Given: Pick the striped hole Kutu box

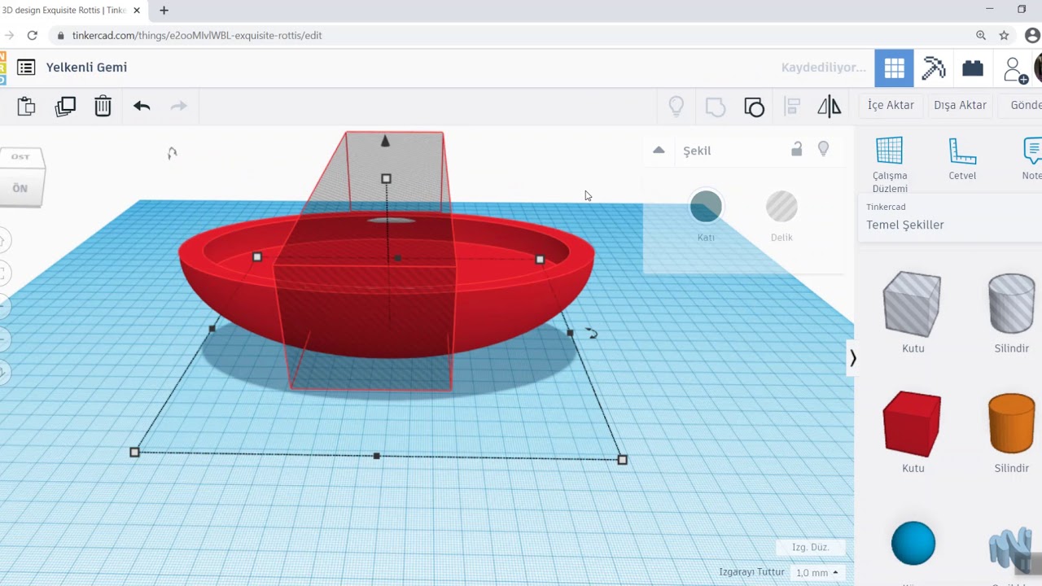Looking at the screenshot, I should [x=912, y=305].
